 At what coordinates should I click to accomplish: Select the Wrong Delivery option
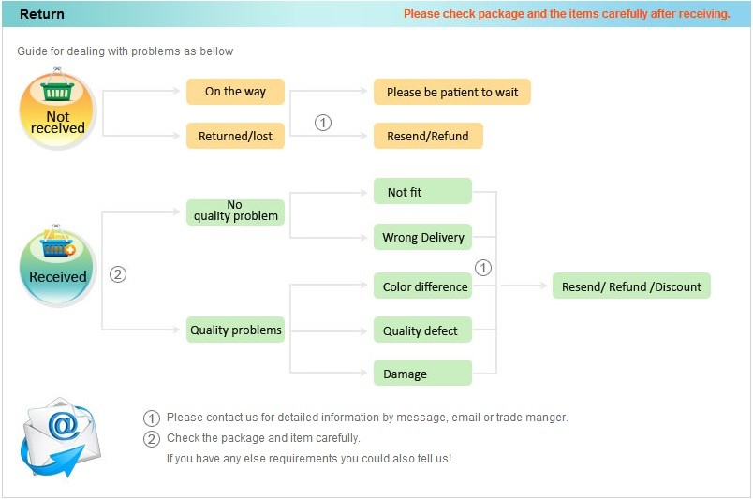click(422, 237)
